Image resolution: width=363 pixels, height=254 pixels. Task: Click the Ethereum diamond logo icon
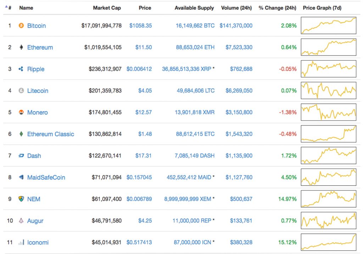(x=21, y=47)
